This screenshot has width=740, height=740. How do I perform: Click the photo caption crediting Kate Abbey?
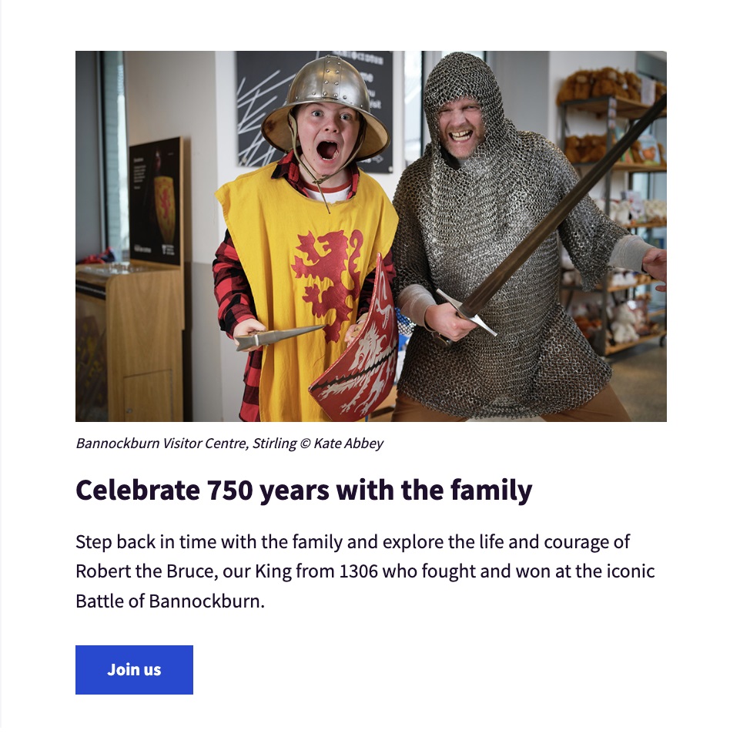[229, 444]
